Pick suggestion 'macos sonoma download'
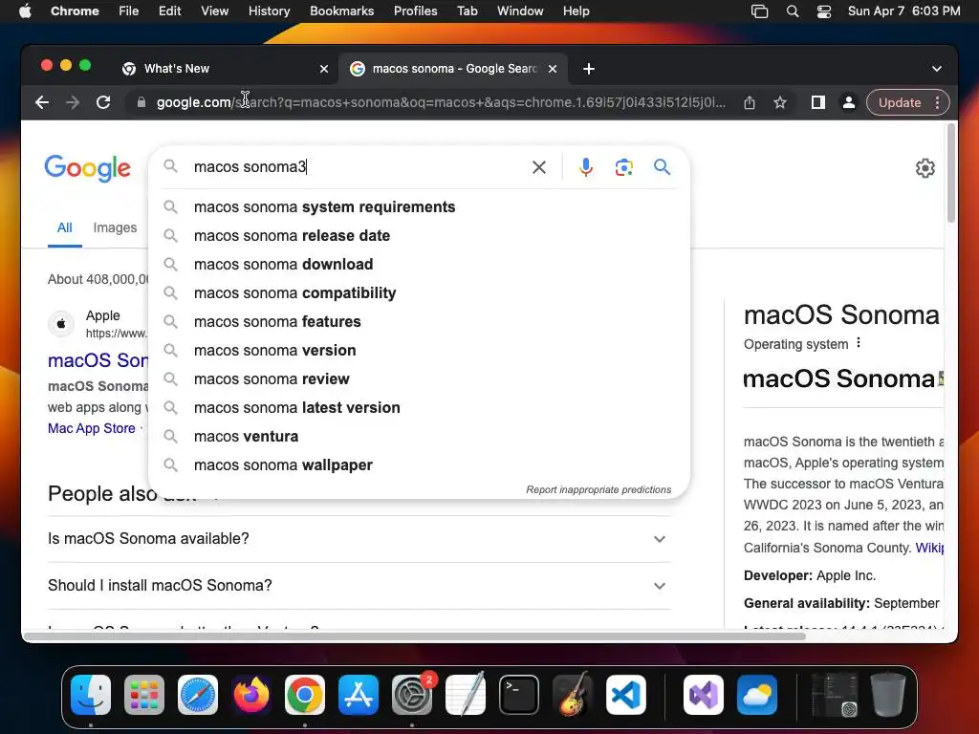979x734 pixels. coord(420,265)
